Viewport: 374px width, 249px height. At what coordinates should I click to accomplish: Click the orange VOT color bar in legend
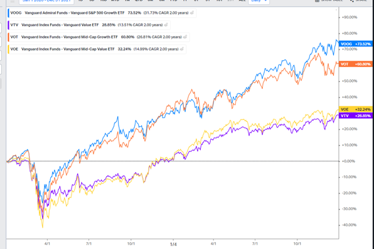(x=8, y=37)
